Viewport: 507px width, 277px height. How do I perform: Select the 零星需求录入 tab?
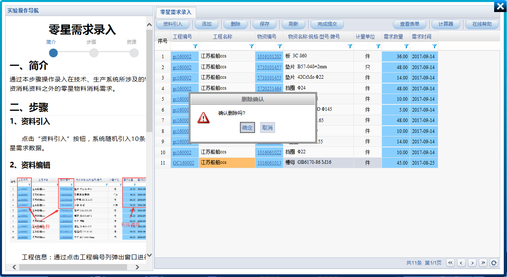click(176, 12)
